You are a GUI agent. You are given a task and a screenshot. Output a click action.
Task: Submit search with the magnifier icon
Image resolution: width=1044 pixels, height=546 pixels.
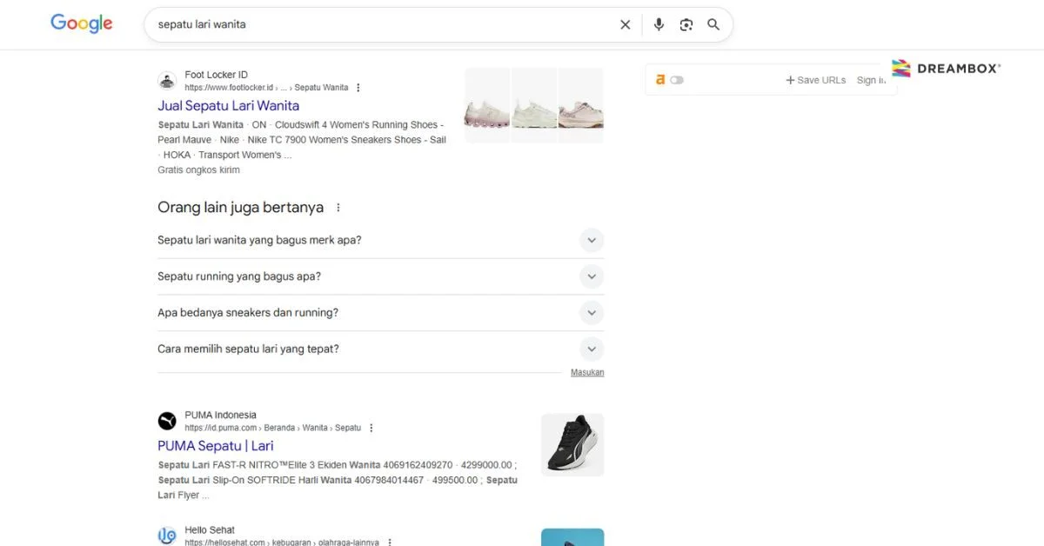click(x=713, y=24)
